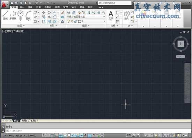The height and width of the screenshot is (138, 192).
Task: Click the Rectangle draw tool icon
Action: click(35, 12)
